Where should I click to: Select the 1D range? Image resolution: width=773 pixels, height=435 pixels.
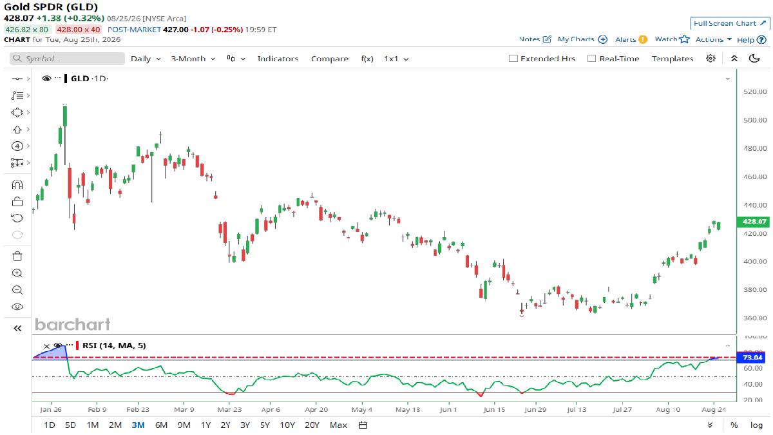[50, 425]
